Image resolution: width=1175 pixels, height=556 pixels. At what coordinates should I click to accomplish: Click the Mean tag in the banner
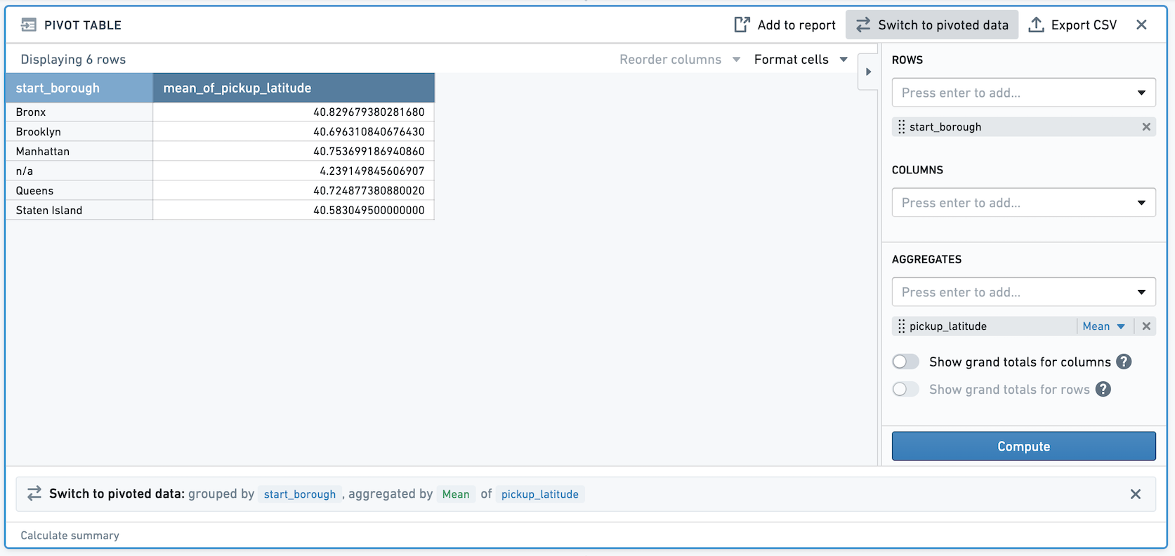456,494
